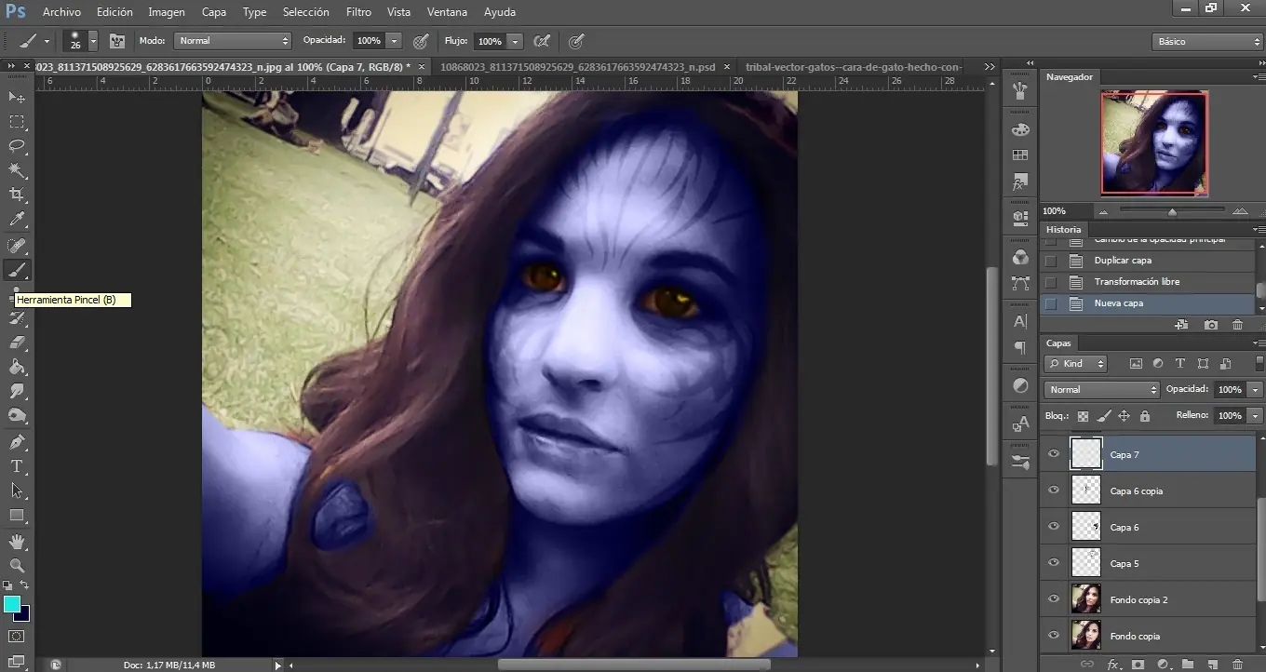Select the Capa 6 copia layer
Screen dimensions: 1266x672
[x=1149, y=491]
